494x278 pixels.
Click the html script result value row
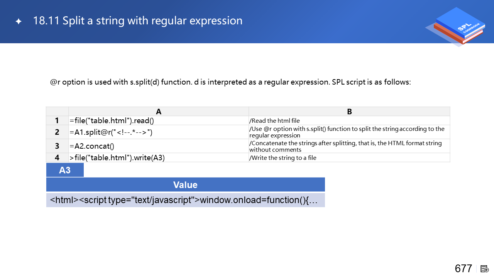point(184,200)
